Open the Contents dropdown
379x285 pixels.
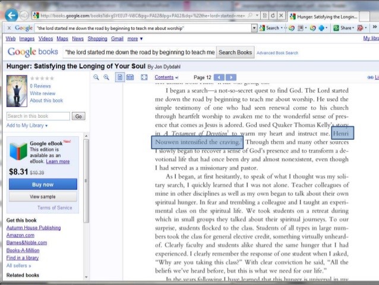click(x=166, y=77)
